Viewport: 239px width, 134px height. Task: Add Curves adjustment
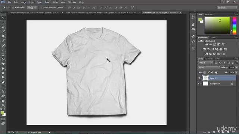click(x=215, y=45)
